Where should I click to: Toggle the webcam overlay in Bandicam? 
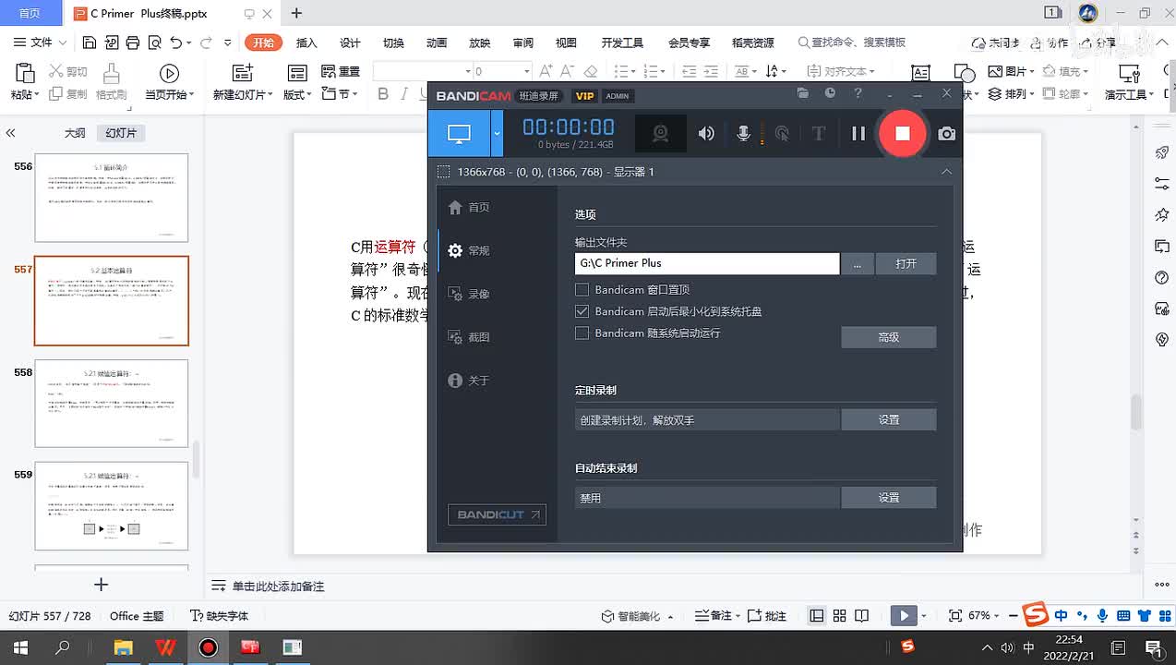[661, 133]
